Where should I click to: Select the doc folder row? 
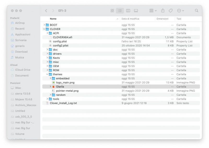point(121,50)
